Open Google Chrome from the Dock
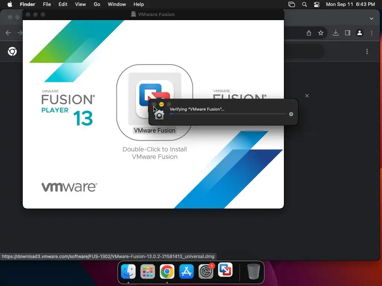This screenshot has width=382, height=286. pyautogui.click(x=167, y=271)
